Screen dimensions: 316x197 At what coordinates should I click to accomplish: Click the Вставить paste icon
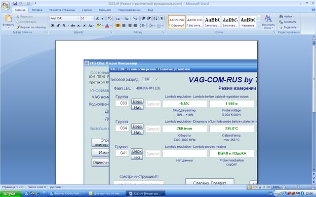(8, 19)
